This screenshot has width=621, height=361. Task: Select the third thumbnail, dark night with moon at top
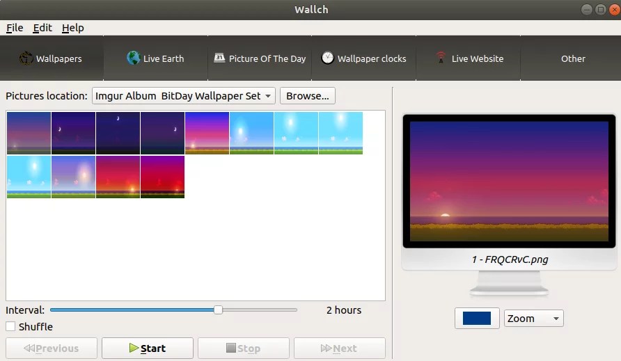[x=118, y=133]
